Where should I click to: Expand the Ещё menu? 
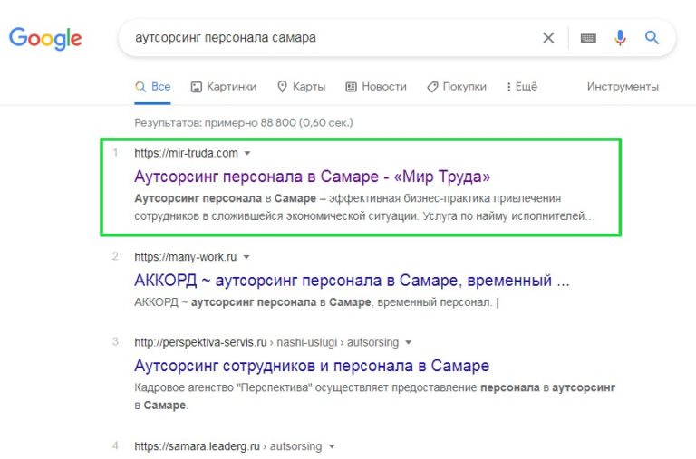pos(522,87)
